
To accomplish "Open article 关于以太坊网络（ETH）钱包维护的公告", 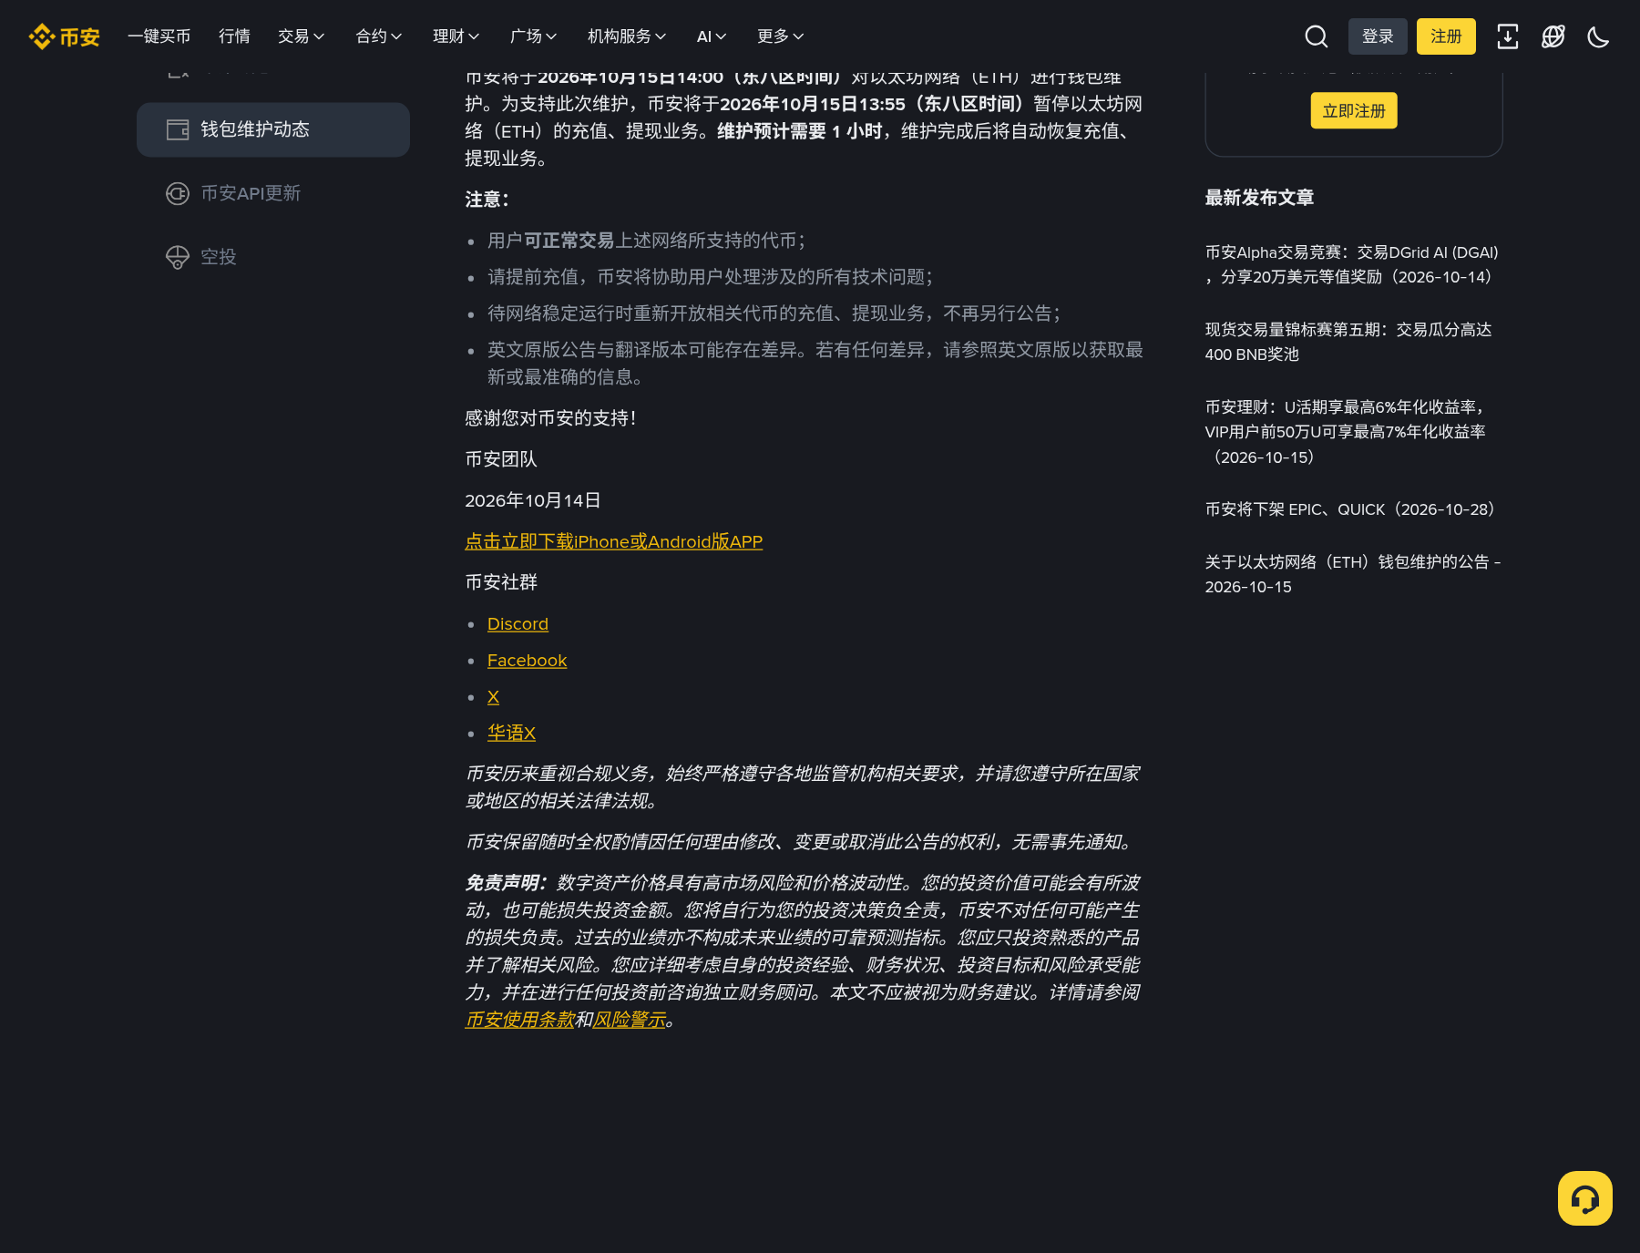I will (1353, 574).
